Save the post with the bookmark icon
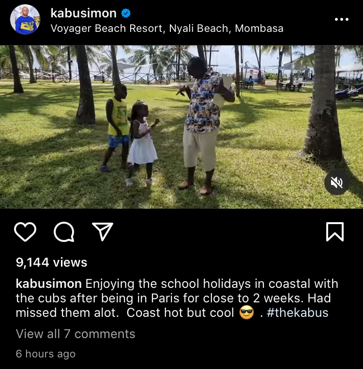 click(335, 232)
